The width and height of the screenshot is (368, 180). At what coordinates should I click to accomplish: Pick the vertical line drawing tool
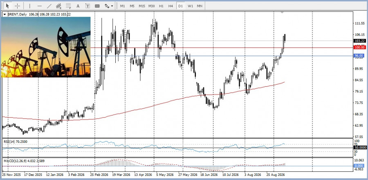tap(29, 6)
